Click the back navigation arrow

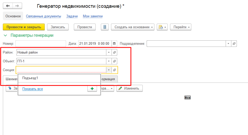coord(8,6)
